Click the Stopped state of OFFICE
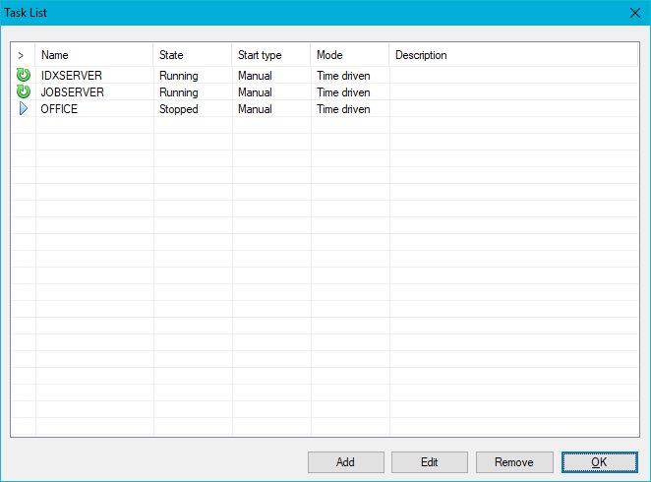 point(178,109)
